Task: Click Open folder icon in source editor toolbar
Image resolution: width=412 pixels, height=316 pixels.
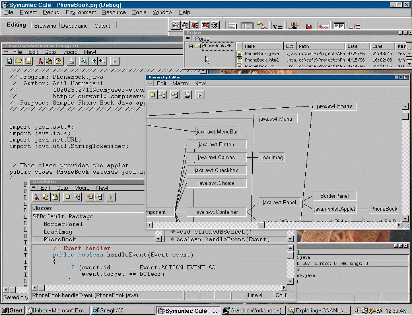Action: coord(19,61)
